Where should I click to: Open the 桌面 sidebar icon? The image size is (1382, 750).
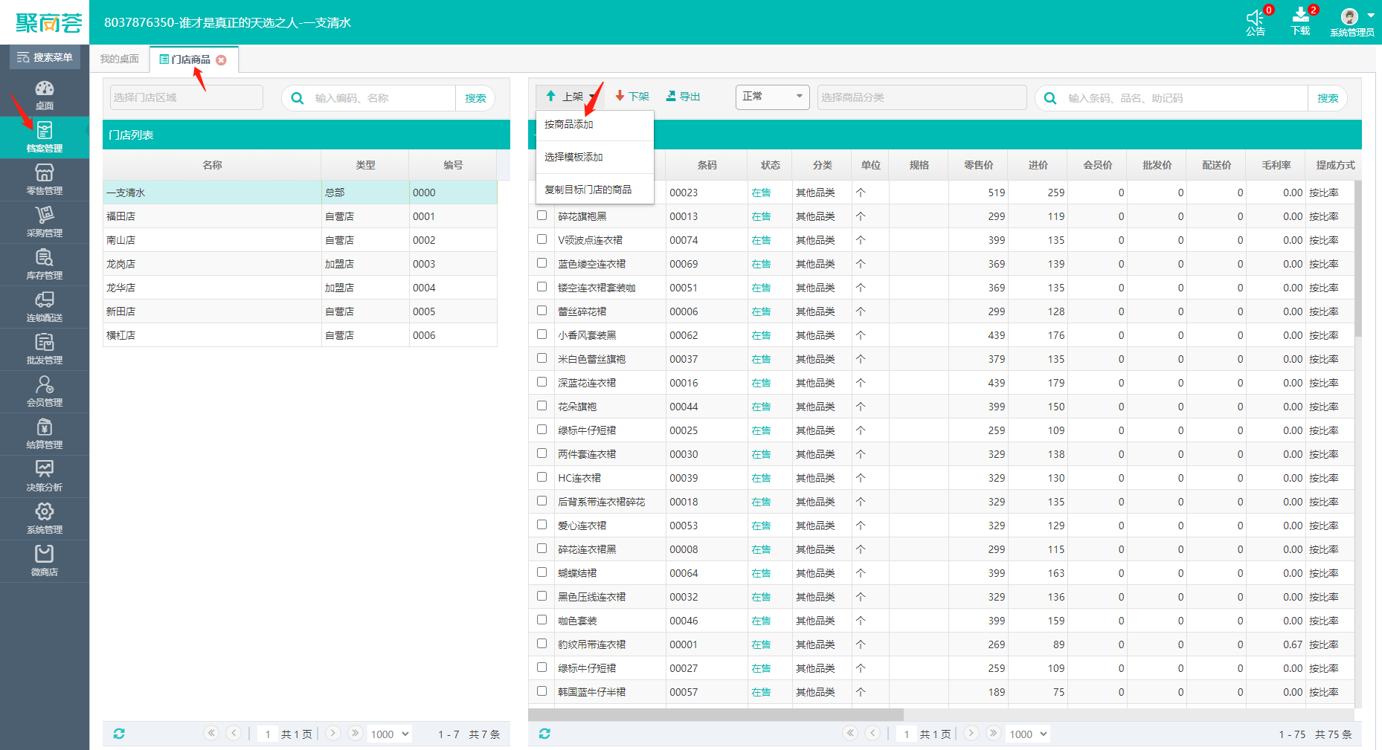[45, 95]
